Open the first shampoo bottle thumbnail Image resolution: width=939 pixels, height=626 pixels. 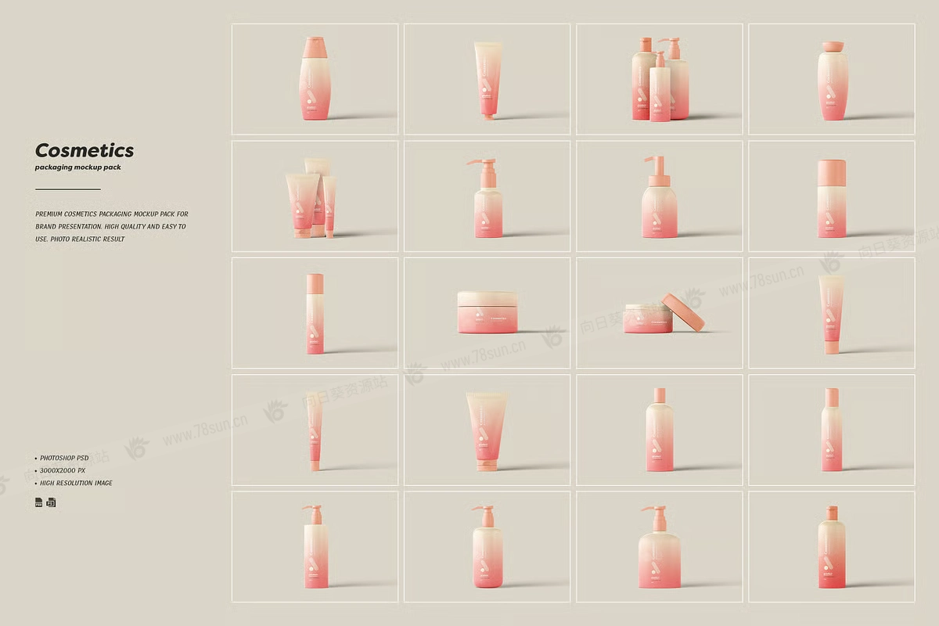315,79
